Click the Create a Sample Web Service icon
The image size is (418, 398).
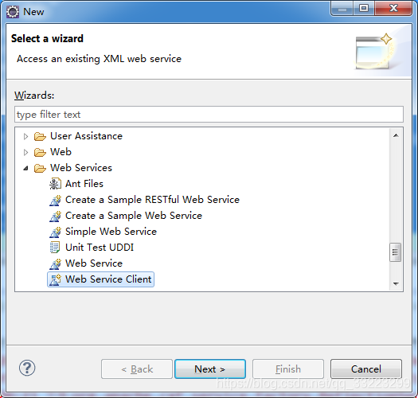click(x=55, y=216)
